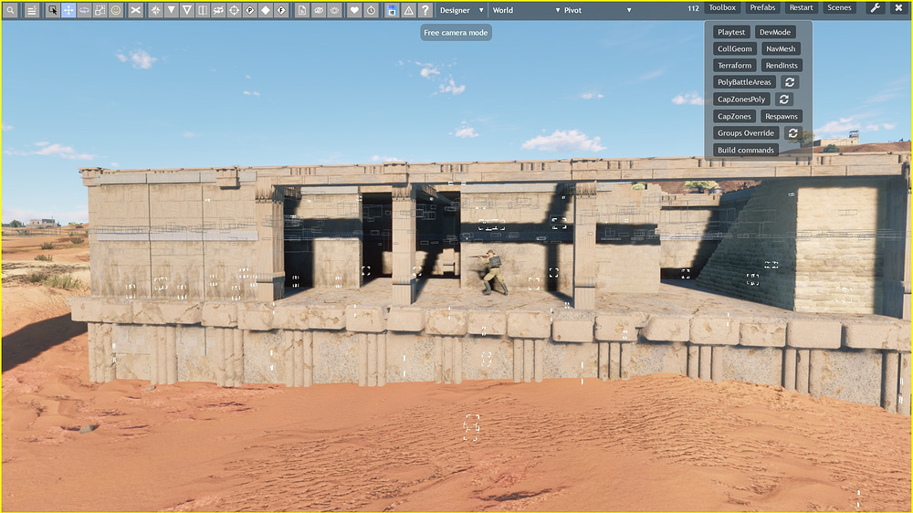Click the stopwatch timer icon
This screenshot has height=513, width=913.
pos(371,10)
